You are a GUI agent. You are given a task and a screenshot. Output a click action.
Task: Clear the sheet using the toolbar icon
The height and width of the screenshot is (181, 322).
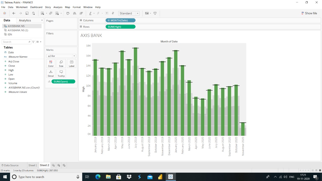pyautogui.click(x=57, y=13)
